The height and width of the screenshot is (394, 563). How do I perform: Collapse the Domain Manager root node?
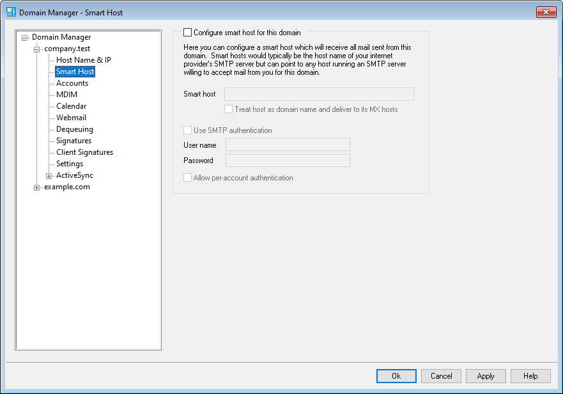point(25,38)
